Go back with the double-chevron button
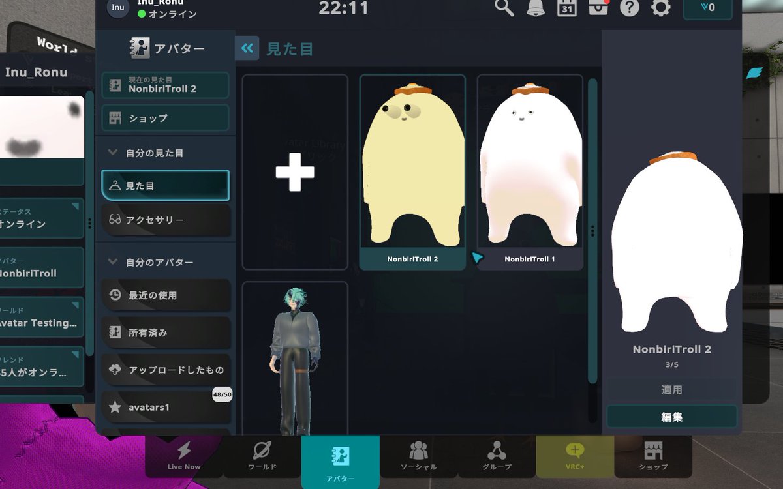Viewport: 783px width, 489px height. [247, 48]
